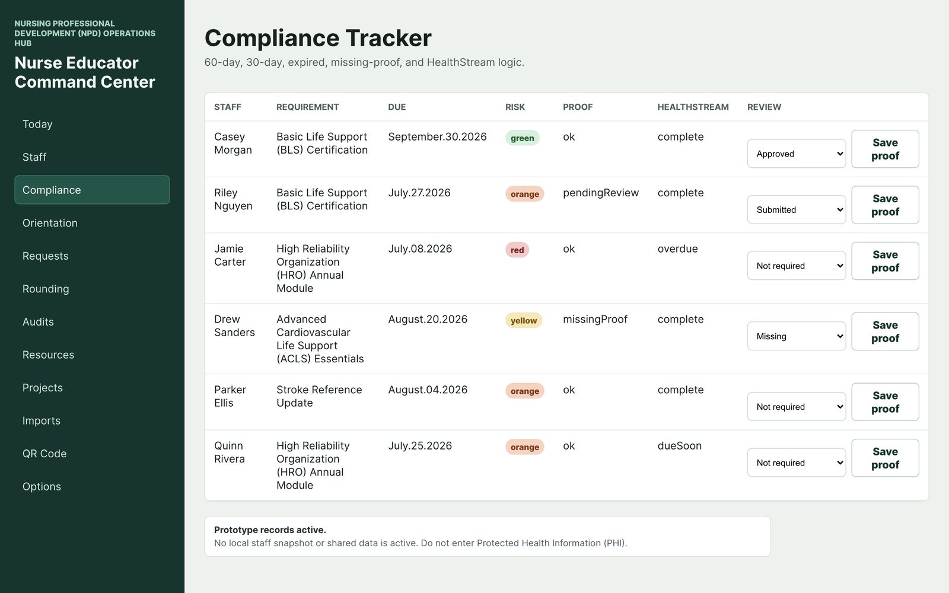This screenshot has height=593, width=949.
Task: Click the orange risk badge for Riley Nguyen
Action: pos(524,194)
